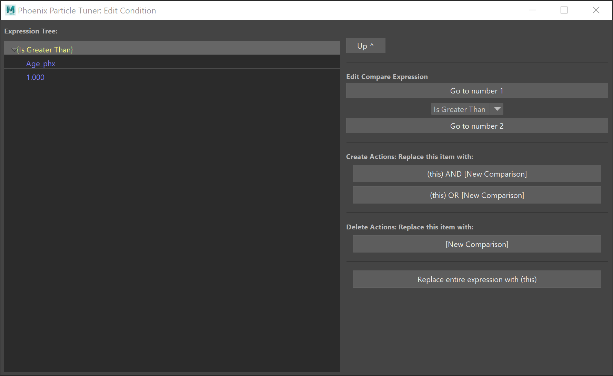Click the Maya app icon in title bar
Image resolution: width=613 pixels, height=376 pixels.
tap(10, 10)
